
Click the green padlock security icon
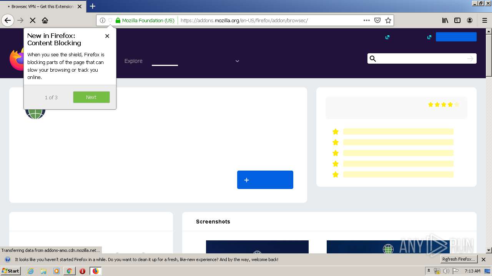(118, 20)
